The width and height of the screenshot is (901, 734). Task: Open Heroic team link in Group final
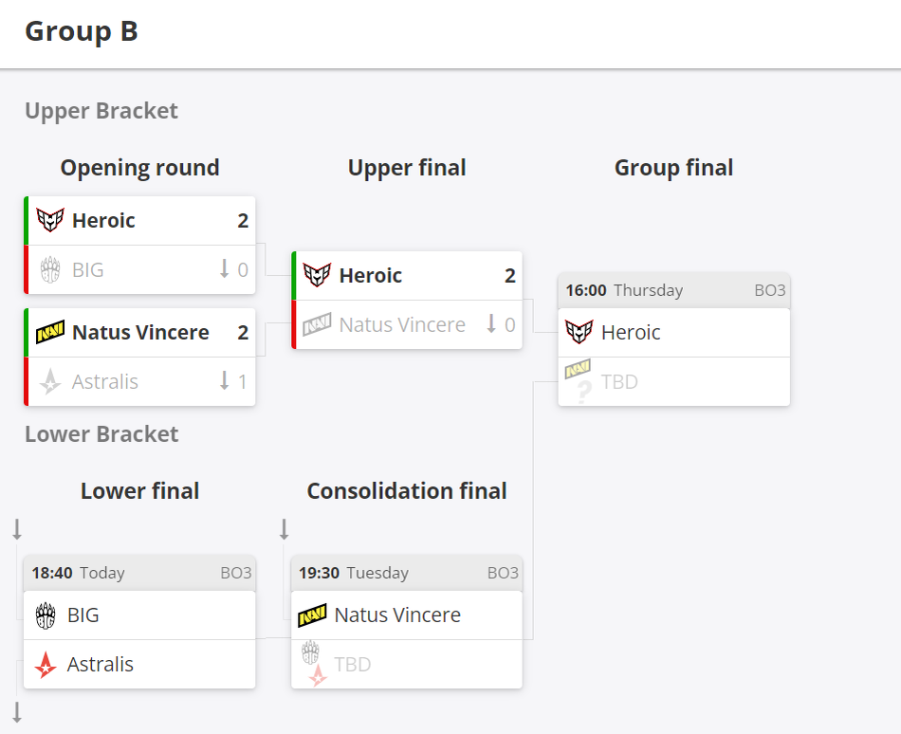tap(631, 333)
